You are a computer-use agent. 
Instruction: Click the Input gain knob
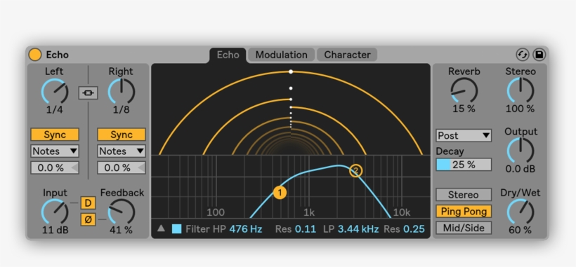pos(55,212)
